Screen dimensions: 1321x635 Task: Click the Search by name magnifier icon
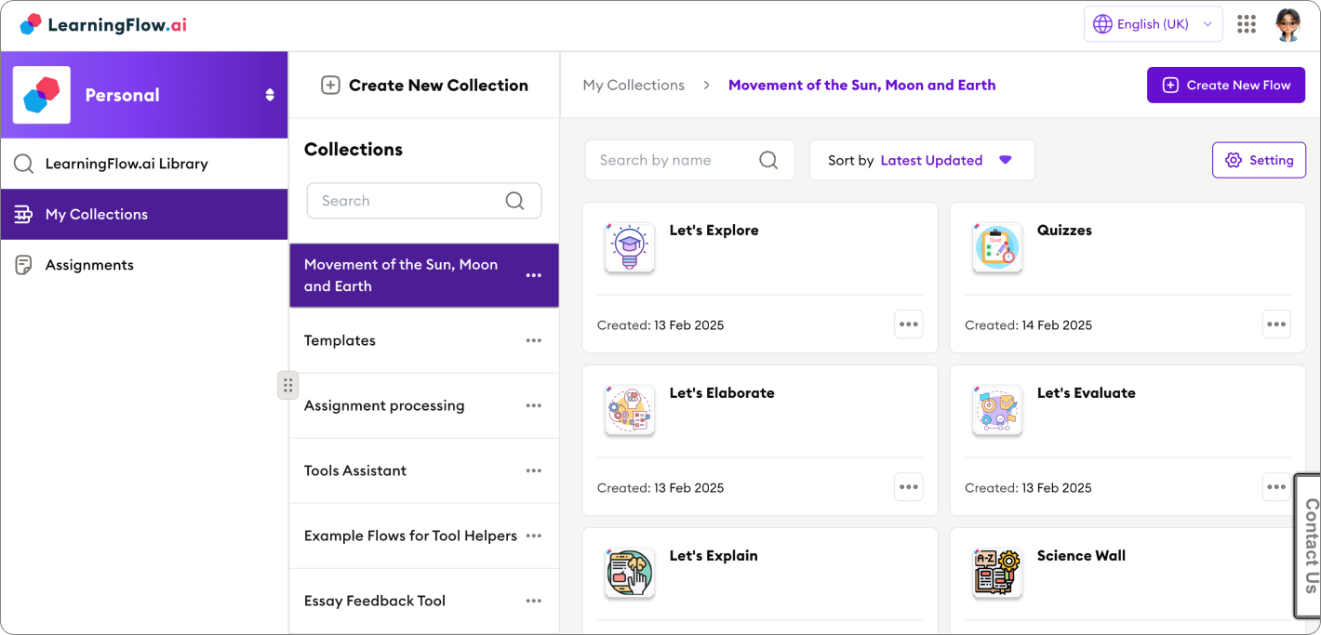(768, 160)
